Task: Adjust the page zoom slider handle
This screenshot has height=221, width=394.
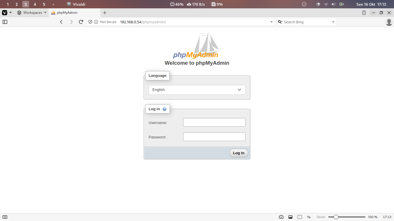Action: 336,217
